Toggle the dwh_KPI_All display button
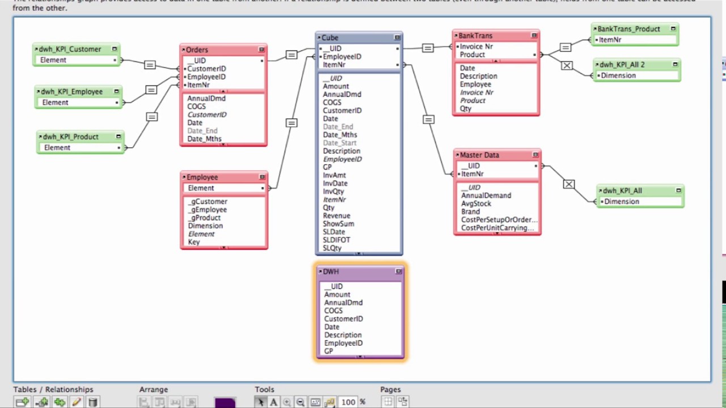Image resolution: width=726 pixels, height=408 pixels. point(678,191)
